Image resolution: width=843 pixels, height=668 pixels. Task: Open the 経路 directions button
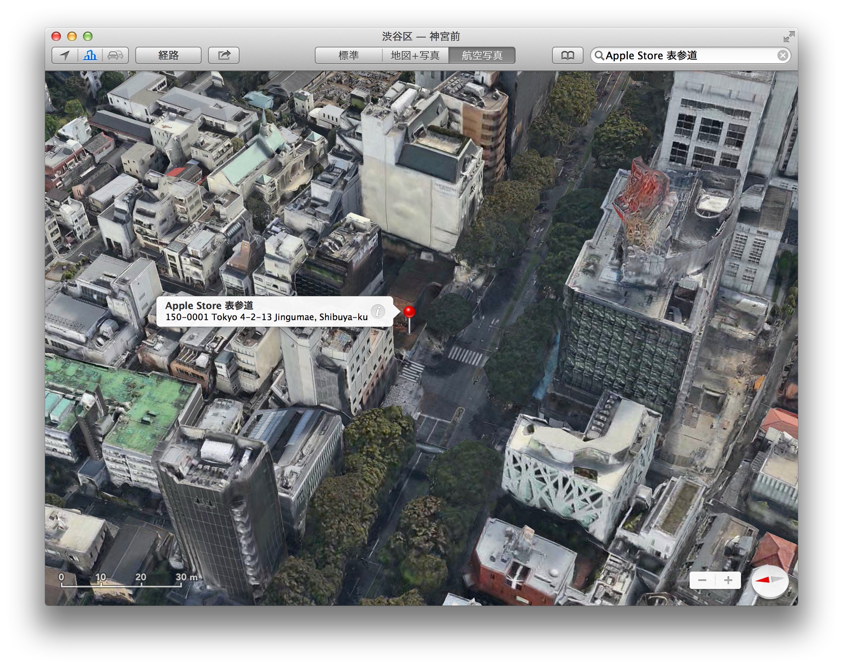click(x=168, y=55)
